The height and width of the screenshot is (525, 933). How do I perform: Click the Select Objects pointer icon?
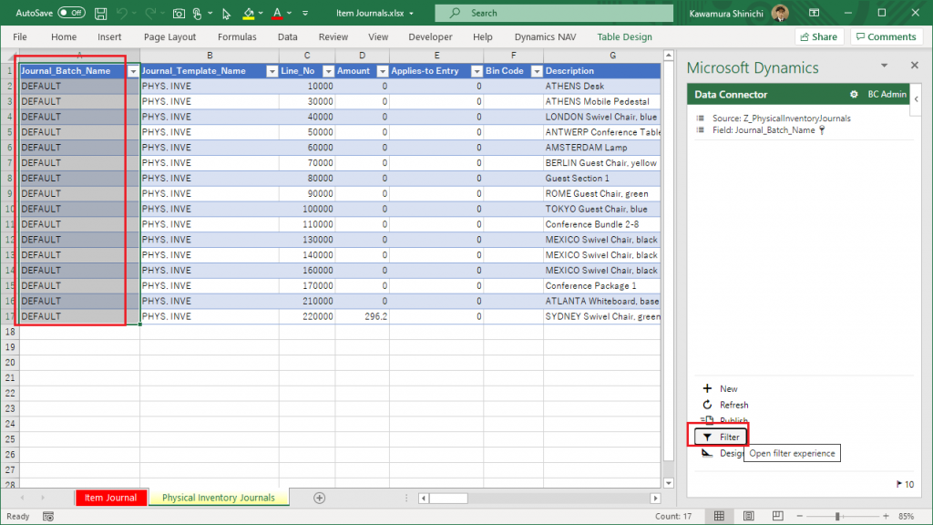coord(226,13)
